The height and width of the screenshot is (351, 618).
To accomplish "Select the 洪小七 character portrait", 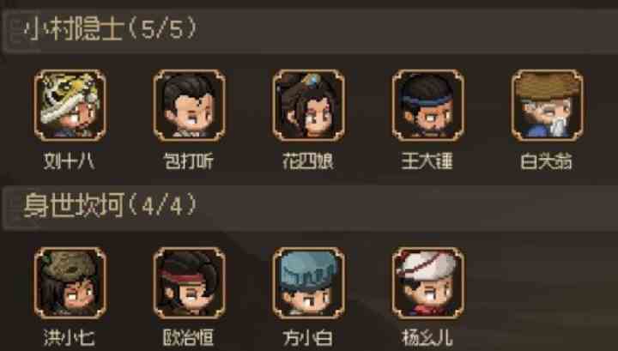I will pyautogui.click(x=70, y=283).
